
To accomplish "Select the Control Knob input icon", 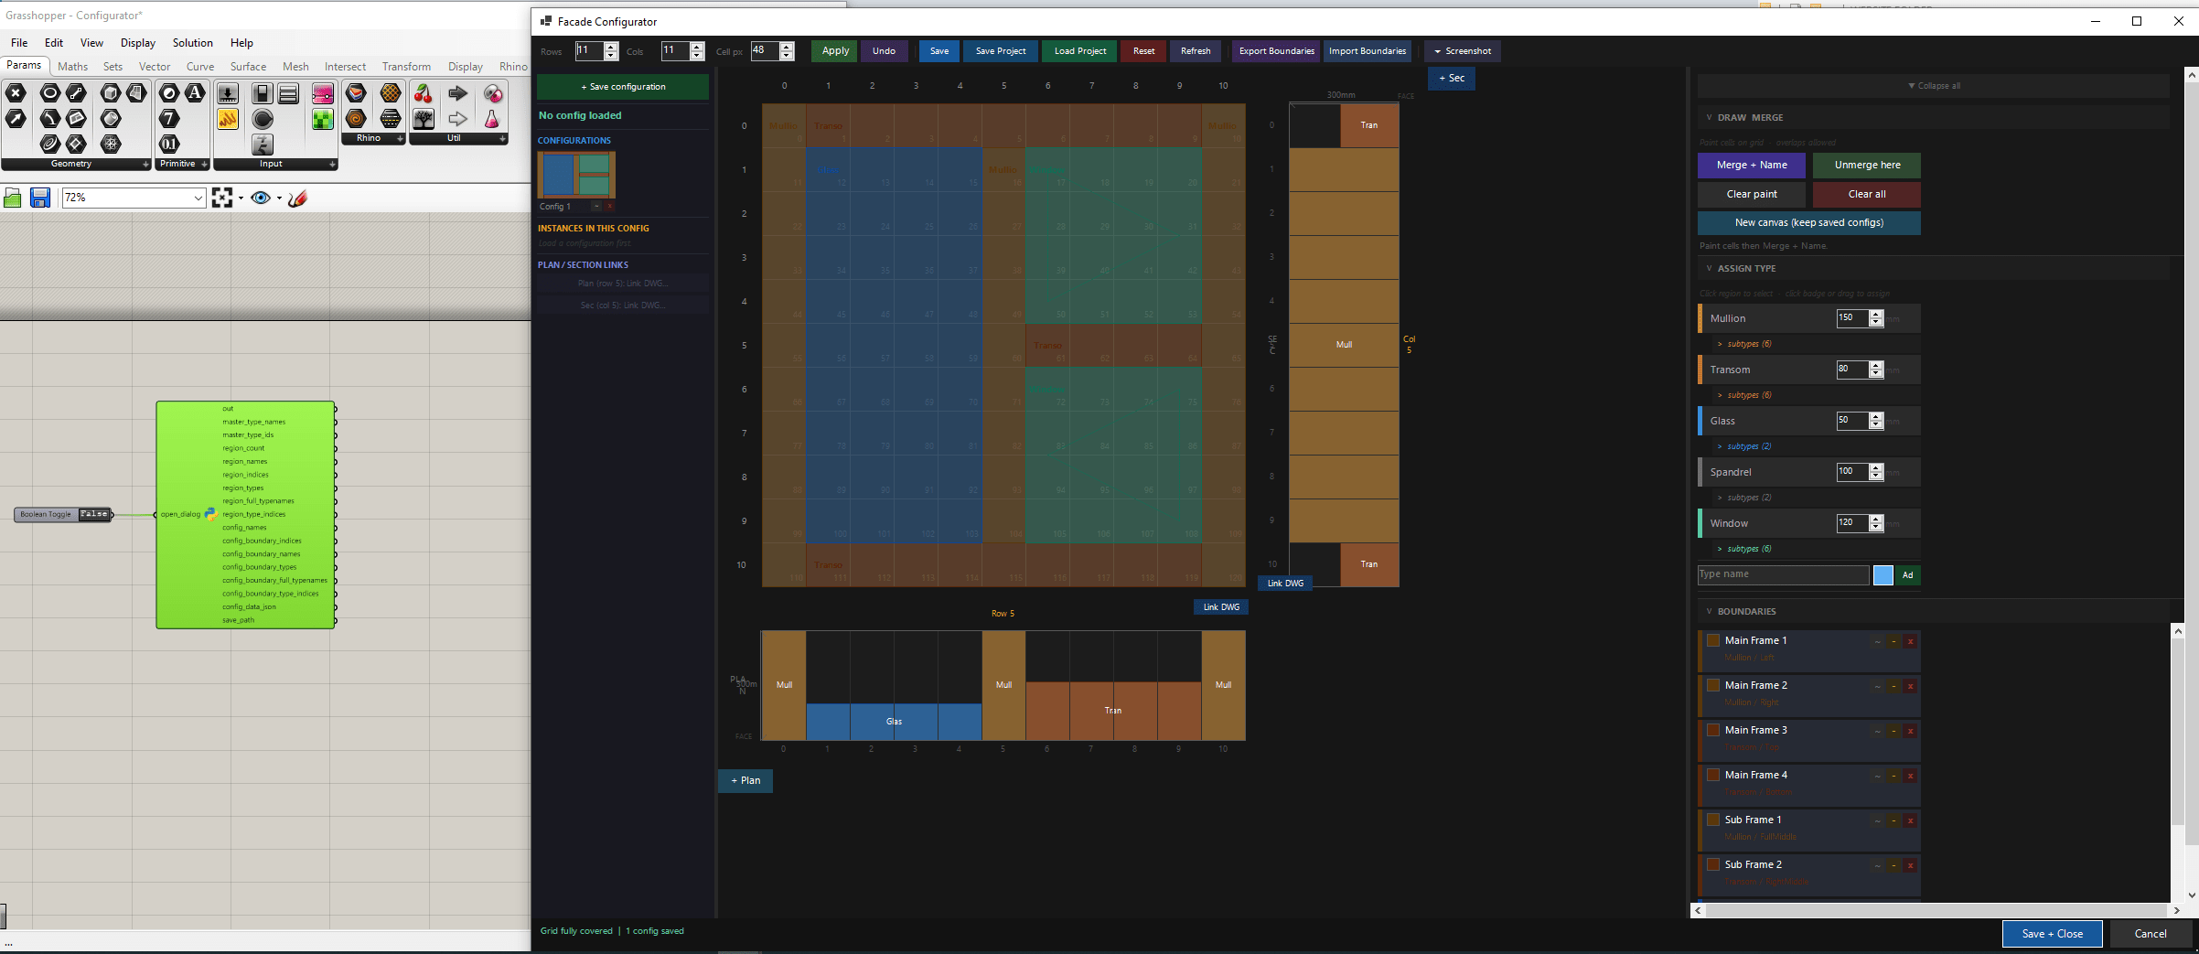I will tap(263, 119).
